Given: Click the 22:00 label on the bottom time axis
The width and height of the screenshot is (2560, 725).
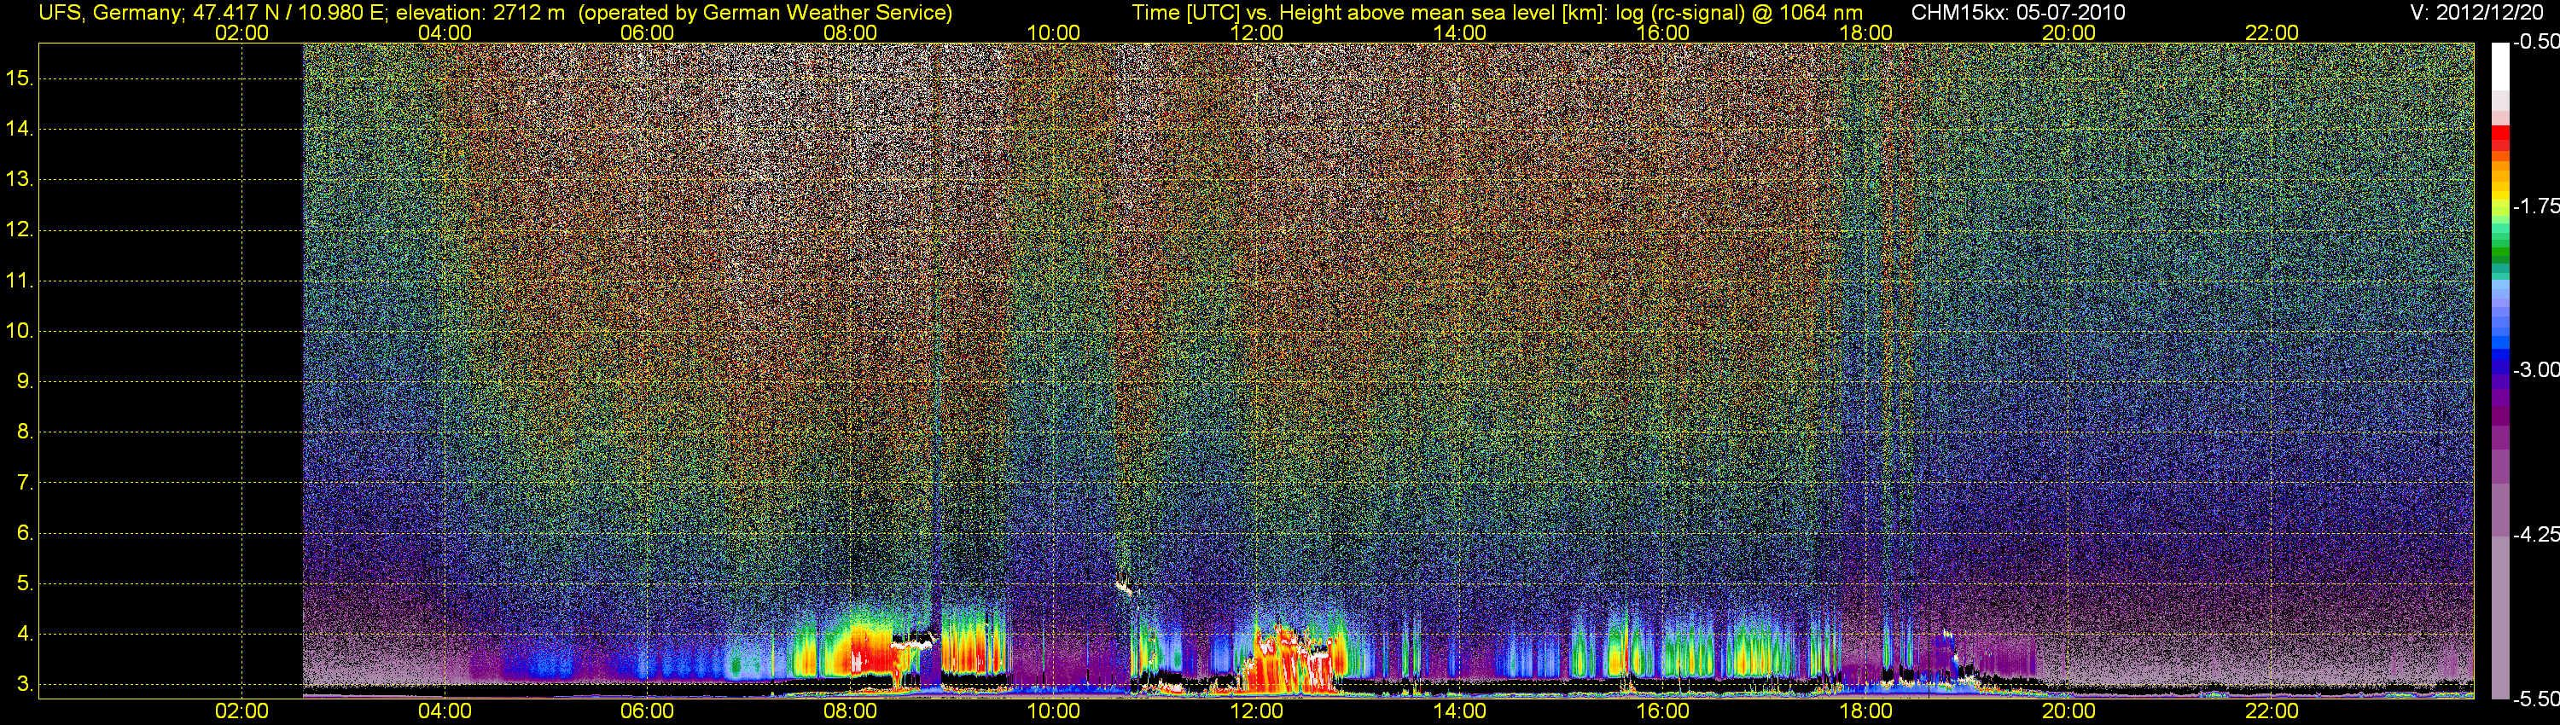Looking at the screenshot, I should point(2272,711).
